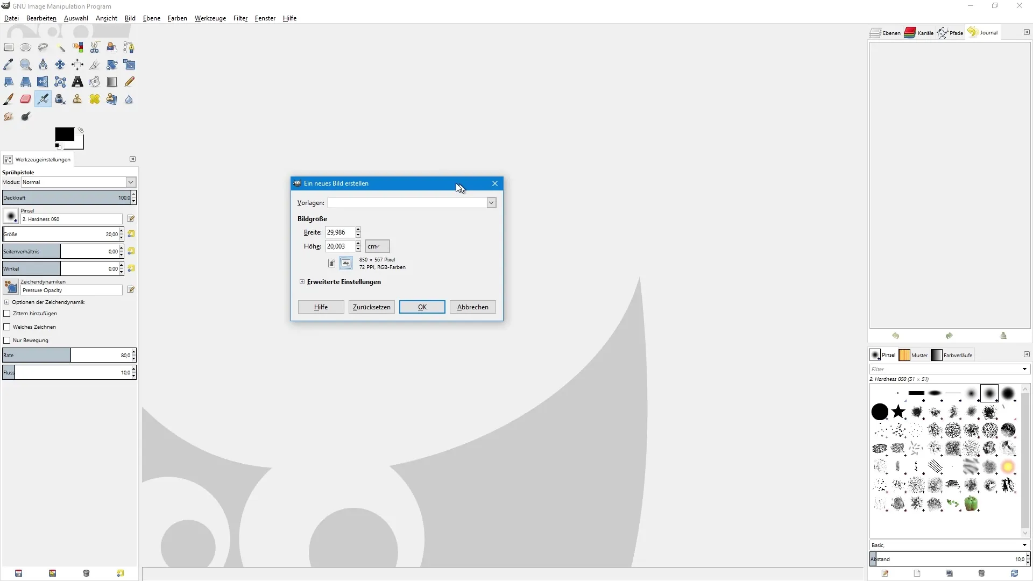
Task: Select the Ink tool
Action: click(x=60, y=99)
